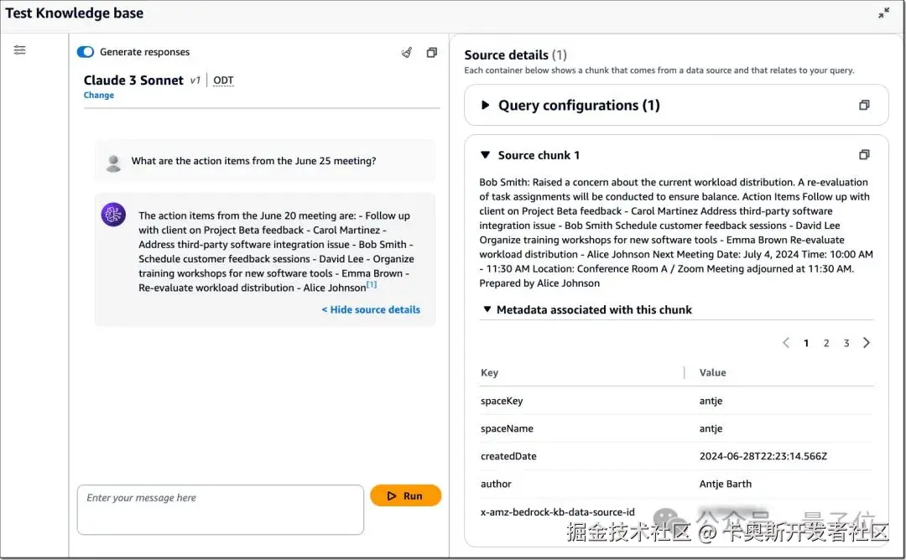Viewport: 906px width, 560px height.
Task: Focus the Enter your message here field
Action: 220,510
